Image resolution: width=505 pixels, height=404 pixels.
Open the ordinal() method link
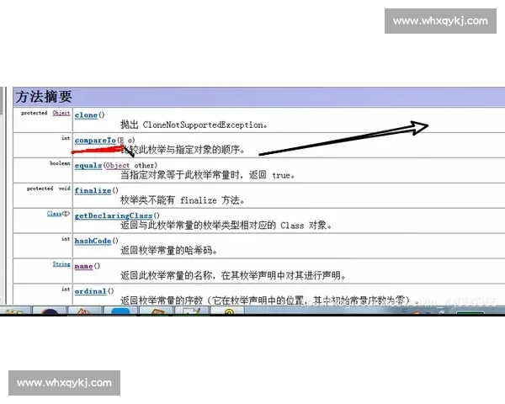point(91,291)
